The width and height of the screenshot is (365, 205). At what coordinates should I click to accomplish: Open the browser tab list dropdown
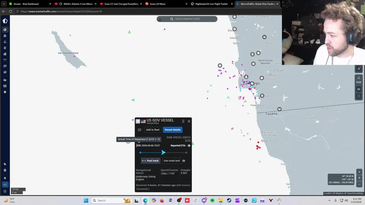[3, 4]
